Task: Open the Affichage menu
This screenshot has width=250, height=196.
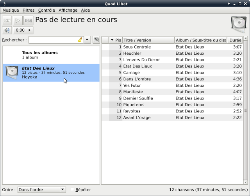Action: tap(68, 10)
